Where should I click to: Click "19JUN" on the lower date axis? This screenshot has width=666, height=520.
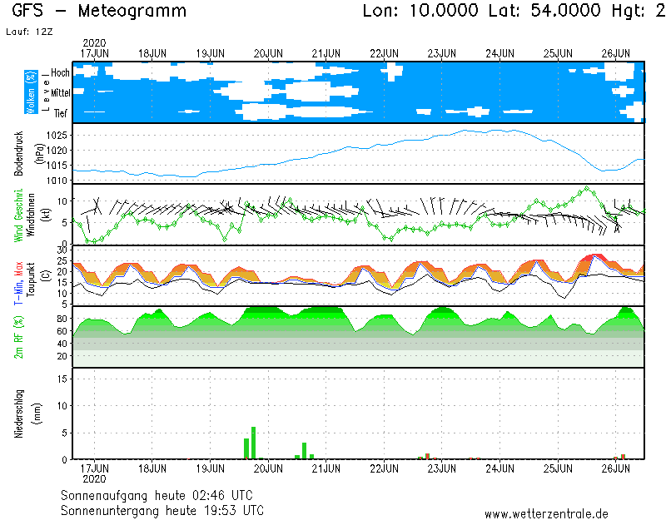pos(211,469)
